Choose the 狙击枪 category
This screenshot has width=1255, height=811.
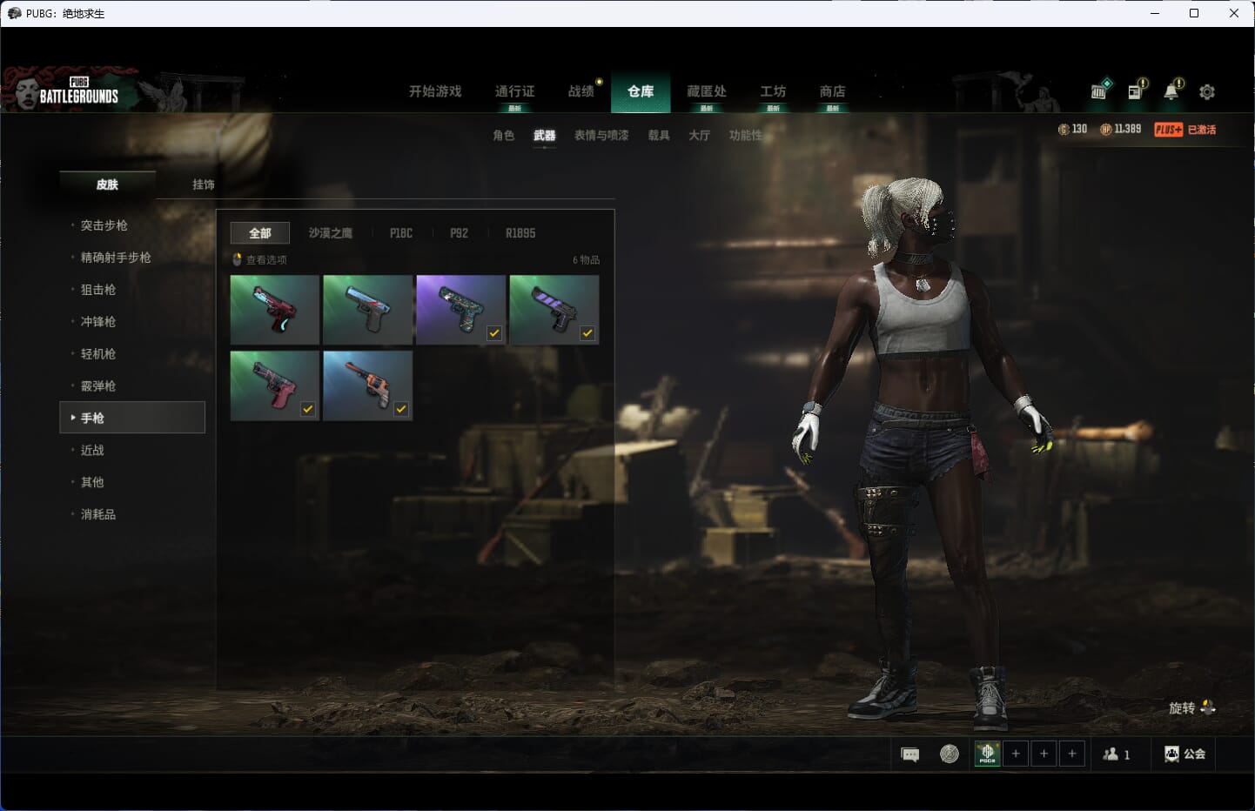point(97,290)
